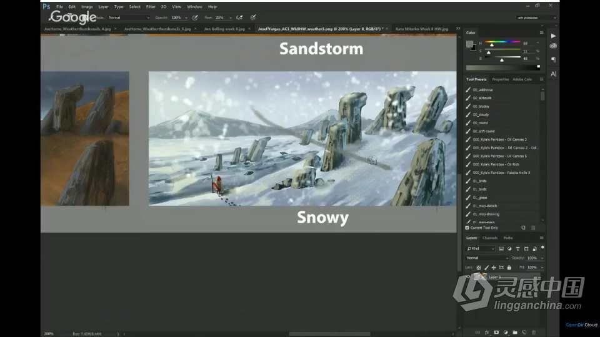Screen dimensions: 600x337
Task: Open the Color panel options menu
Action: (x=541, y=32)
